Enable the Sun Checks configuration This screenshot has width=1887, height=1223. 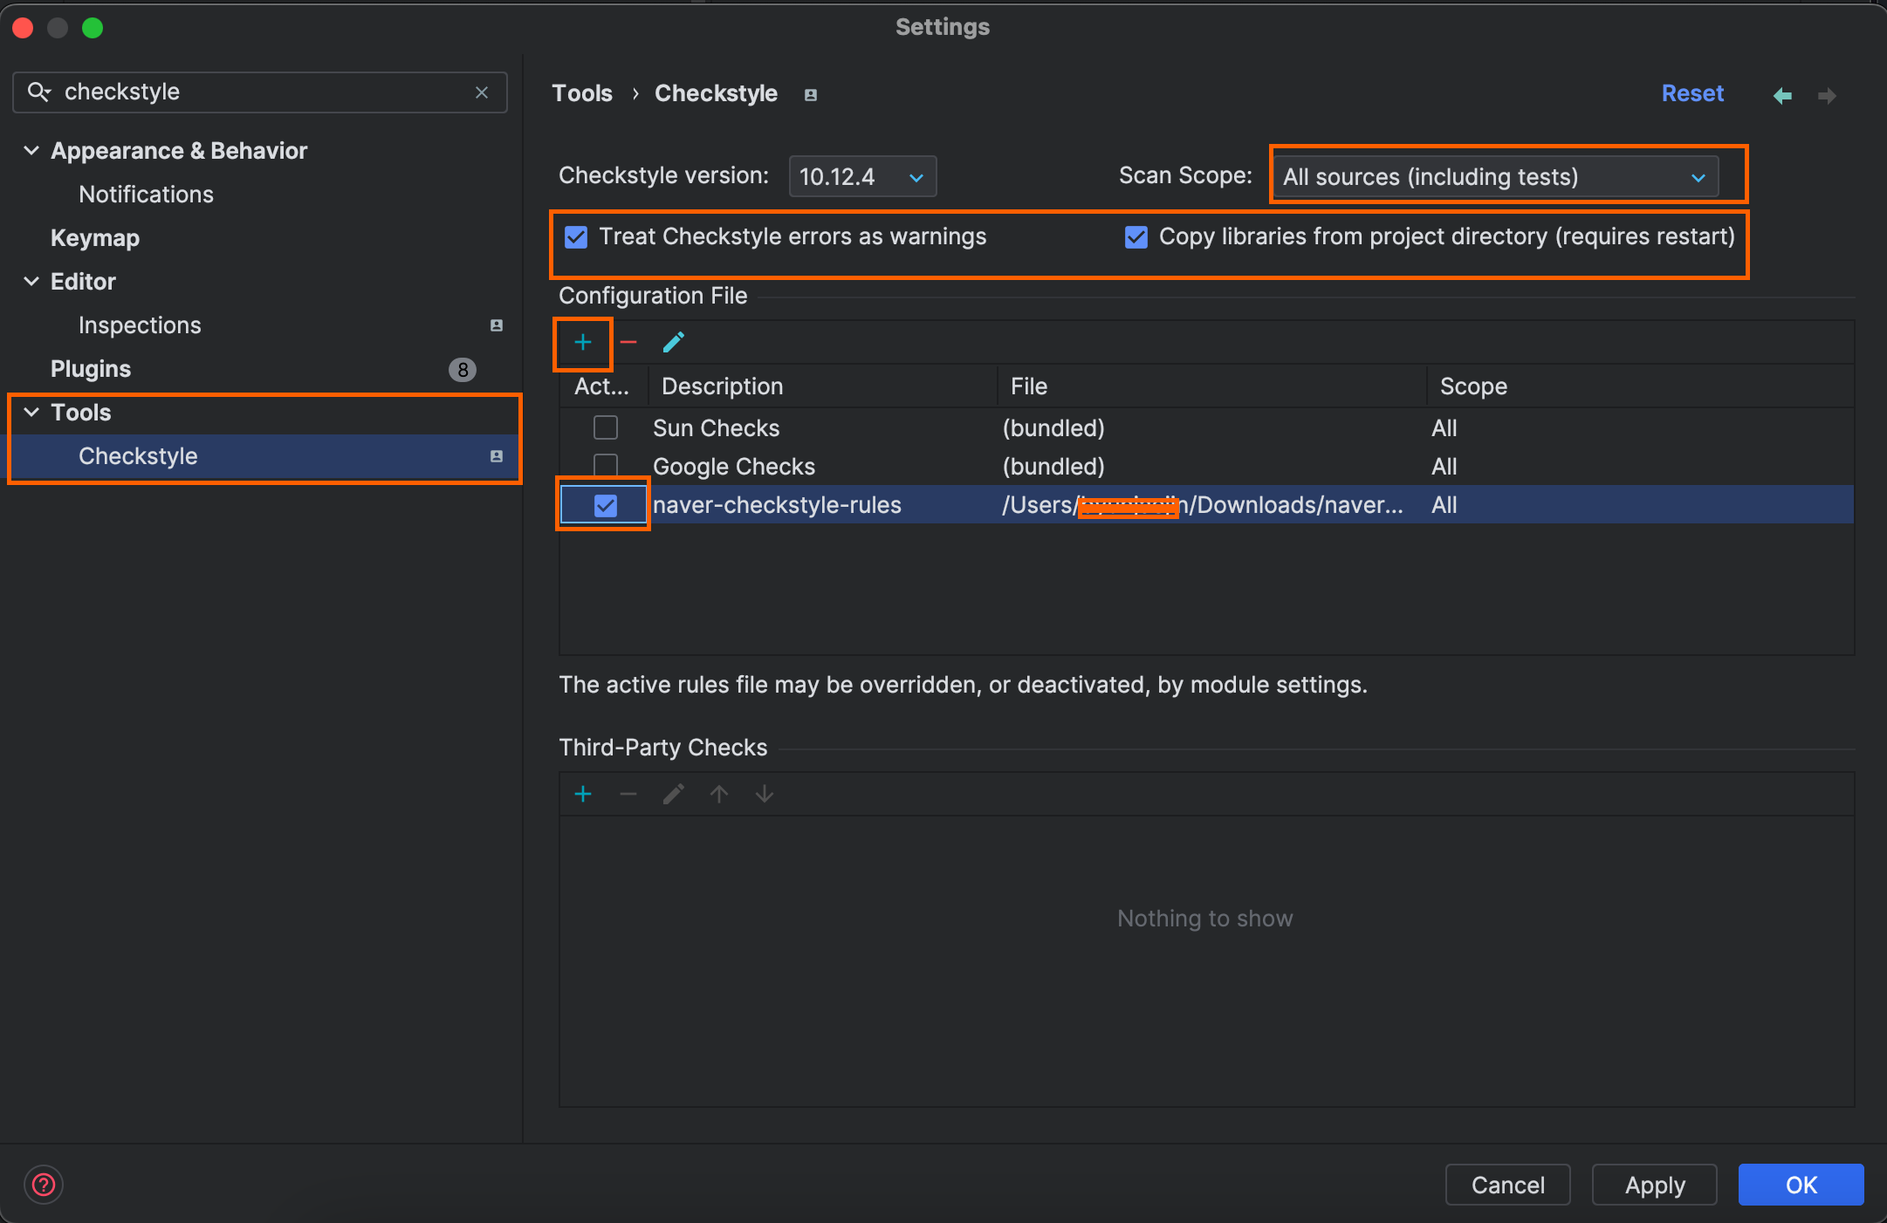pos(605,428)
